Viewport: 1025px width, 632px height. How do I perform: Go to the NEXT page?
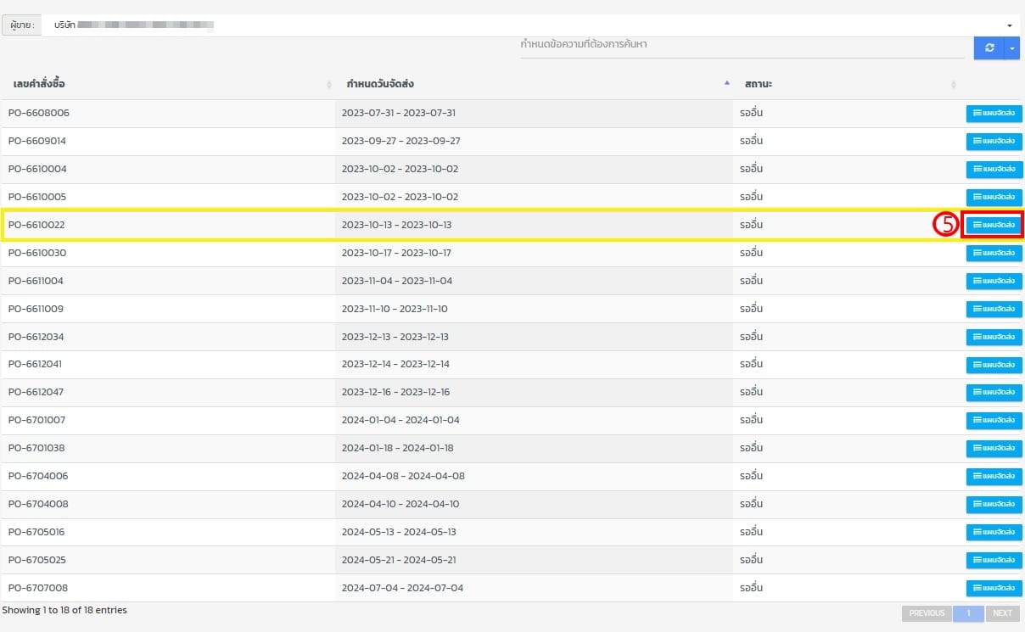click(1002, 613)
